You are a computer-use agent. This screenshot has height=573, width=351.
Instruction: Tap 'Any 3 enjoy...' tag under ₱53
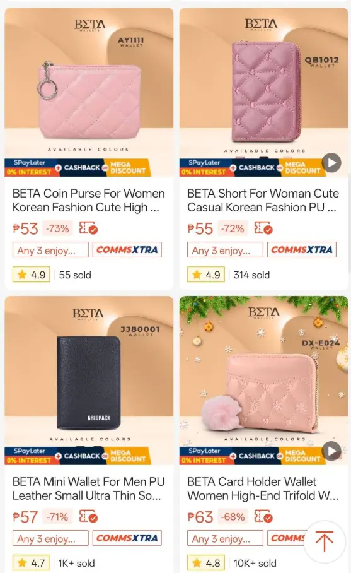pyautogui.click(x=50, y=251)
